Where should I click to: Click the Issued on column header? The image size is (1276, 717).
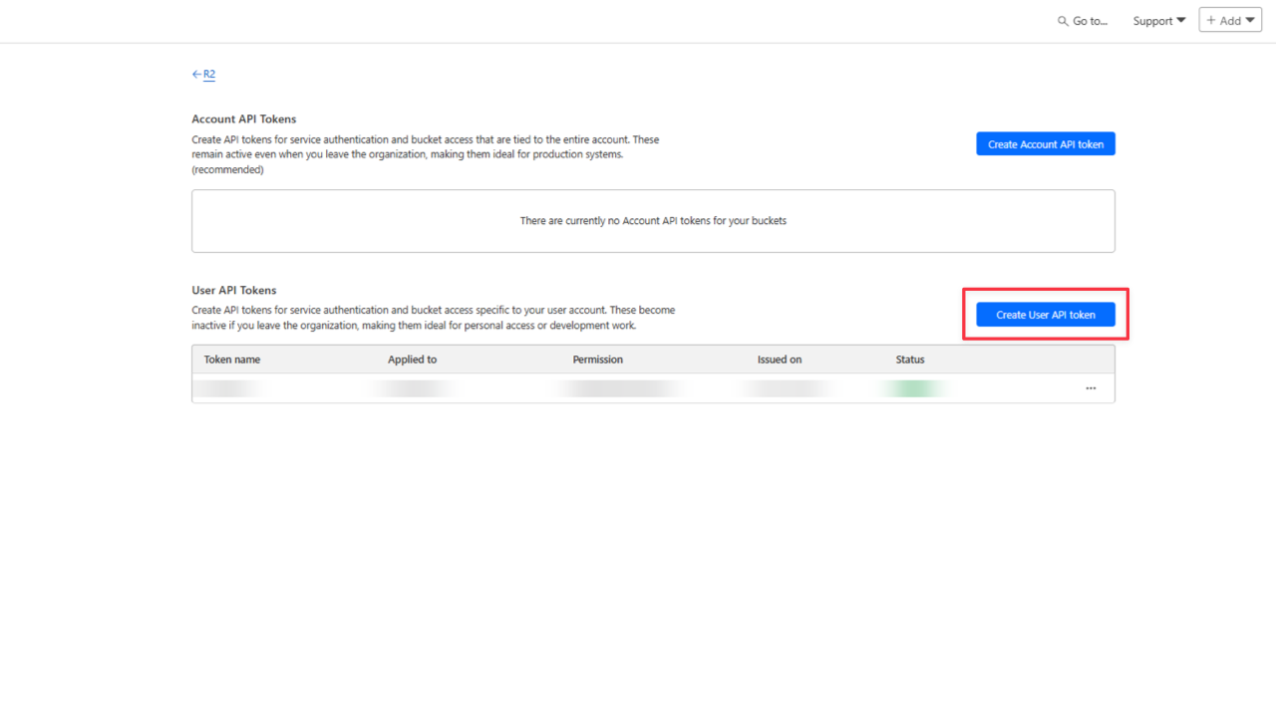tap(780, 359)
